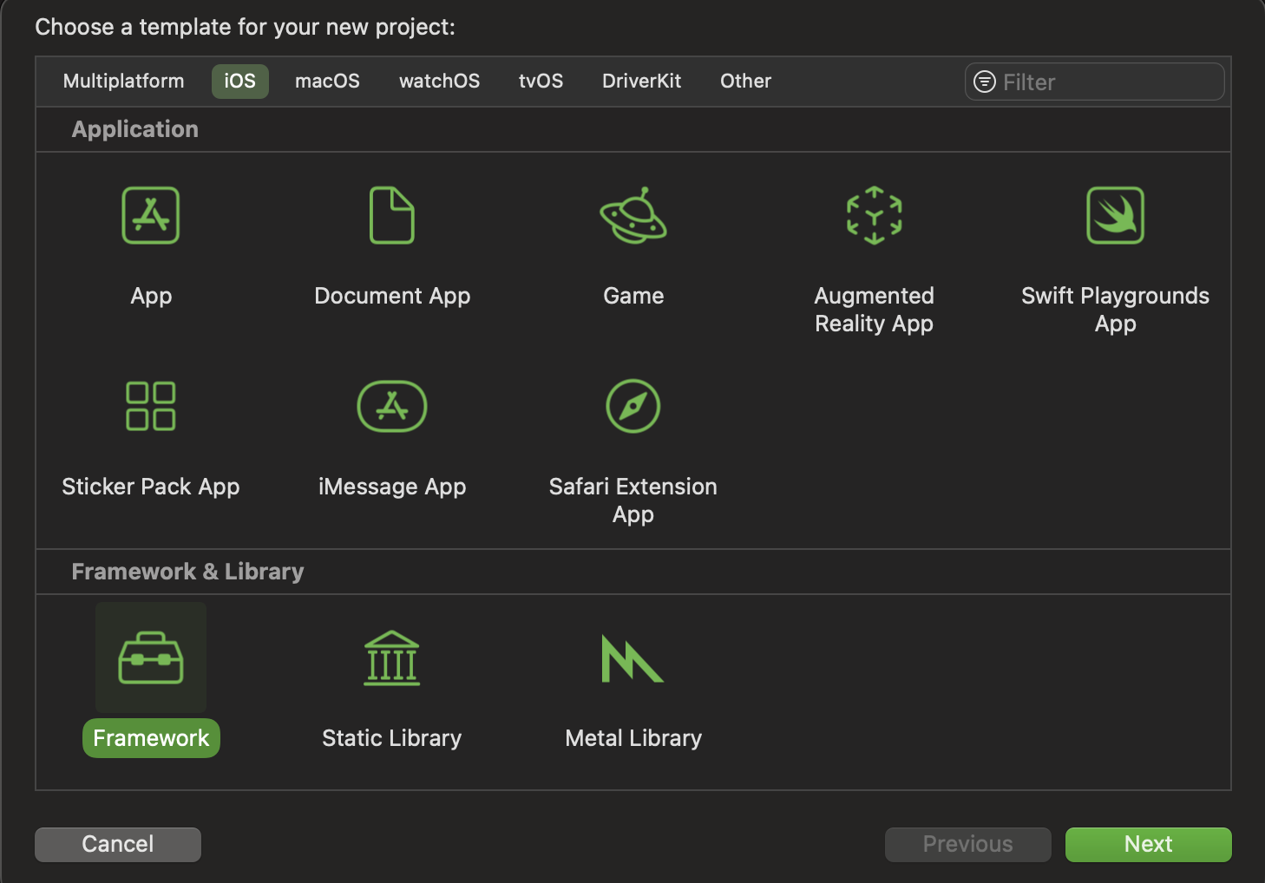Switch to the DriverKit tab
The width and height of the screenshot is (1265, 883).
642,81
